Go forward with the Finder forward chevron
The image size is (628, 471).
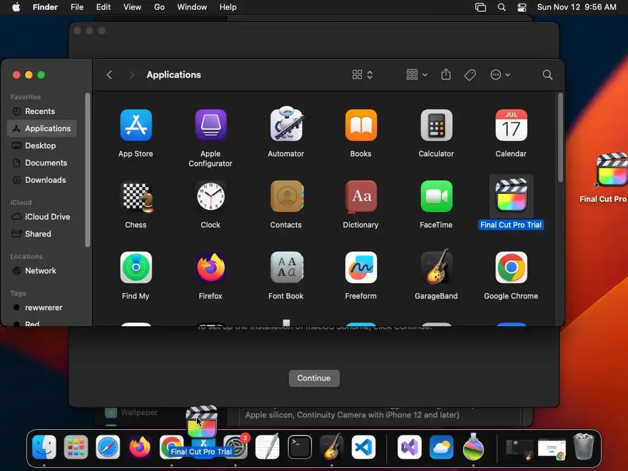click(x=131, y=75)
